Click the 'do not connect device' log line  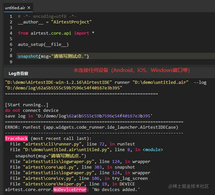pyautogui.click(x=32, y=110)
